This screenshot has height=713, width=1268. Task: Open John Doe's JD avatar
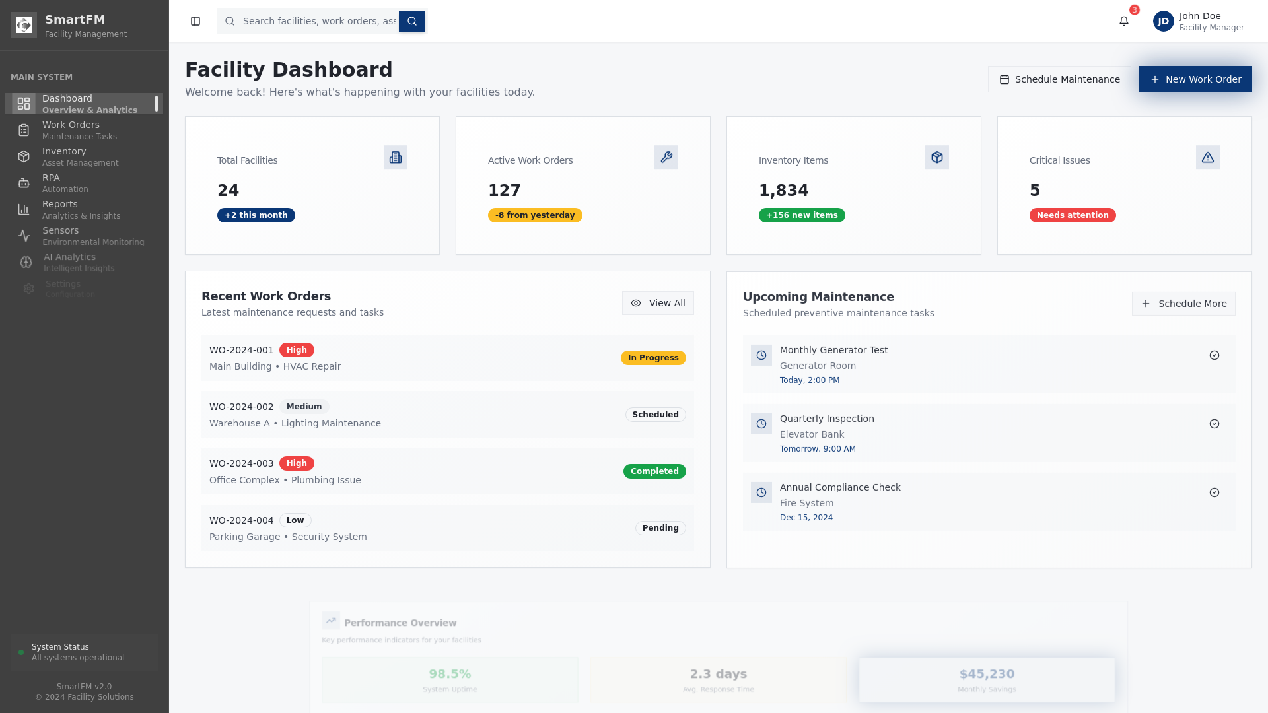click(x=1164, y=21)
